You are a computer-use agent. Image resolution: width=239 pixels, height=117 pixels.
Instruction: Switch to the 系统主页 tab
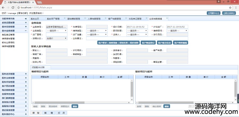pos(35,19)
